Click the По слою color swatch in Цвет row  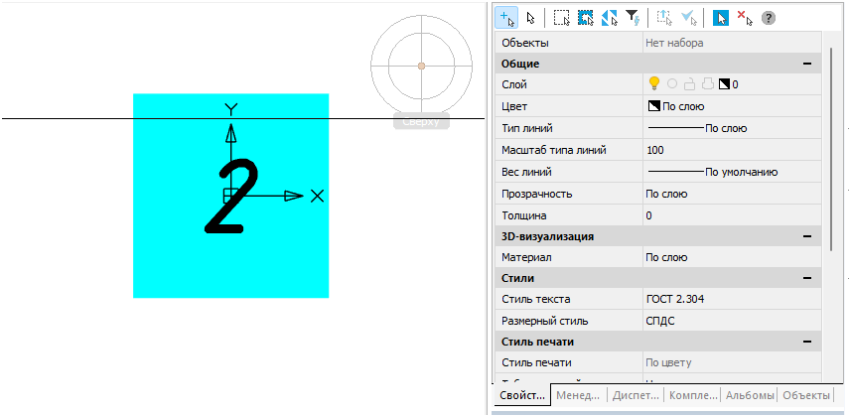pyautogui.click(x=654, y=106)
